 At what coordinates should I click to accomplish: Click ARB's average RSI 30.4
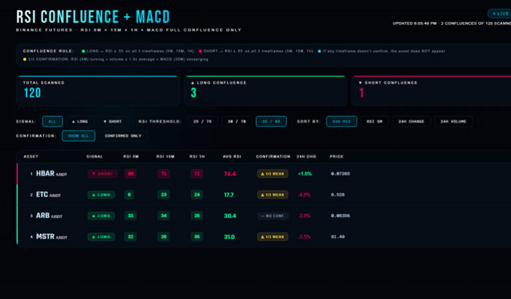pyautogui.click(x=230, y=216)
